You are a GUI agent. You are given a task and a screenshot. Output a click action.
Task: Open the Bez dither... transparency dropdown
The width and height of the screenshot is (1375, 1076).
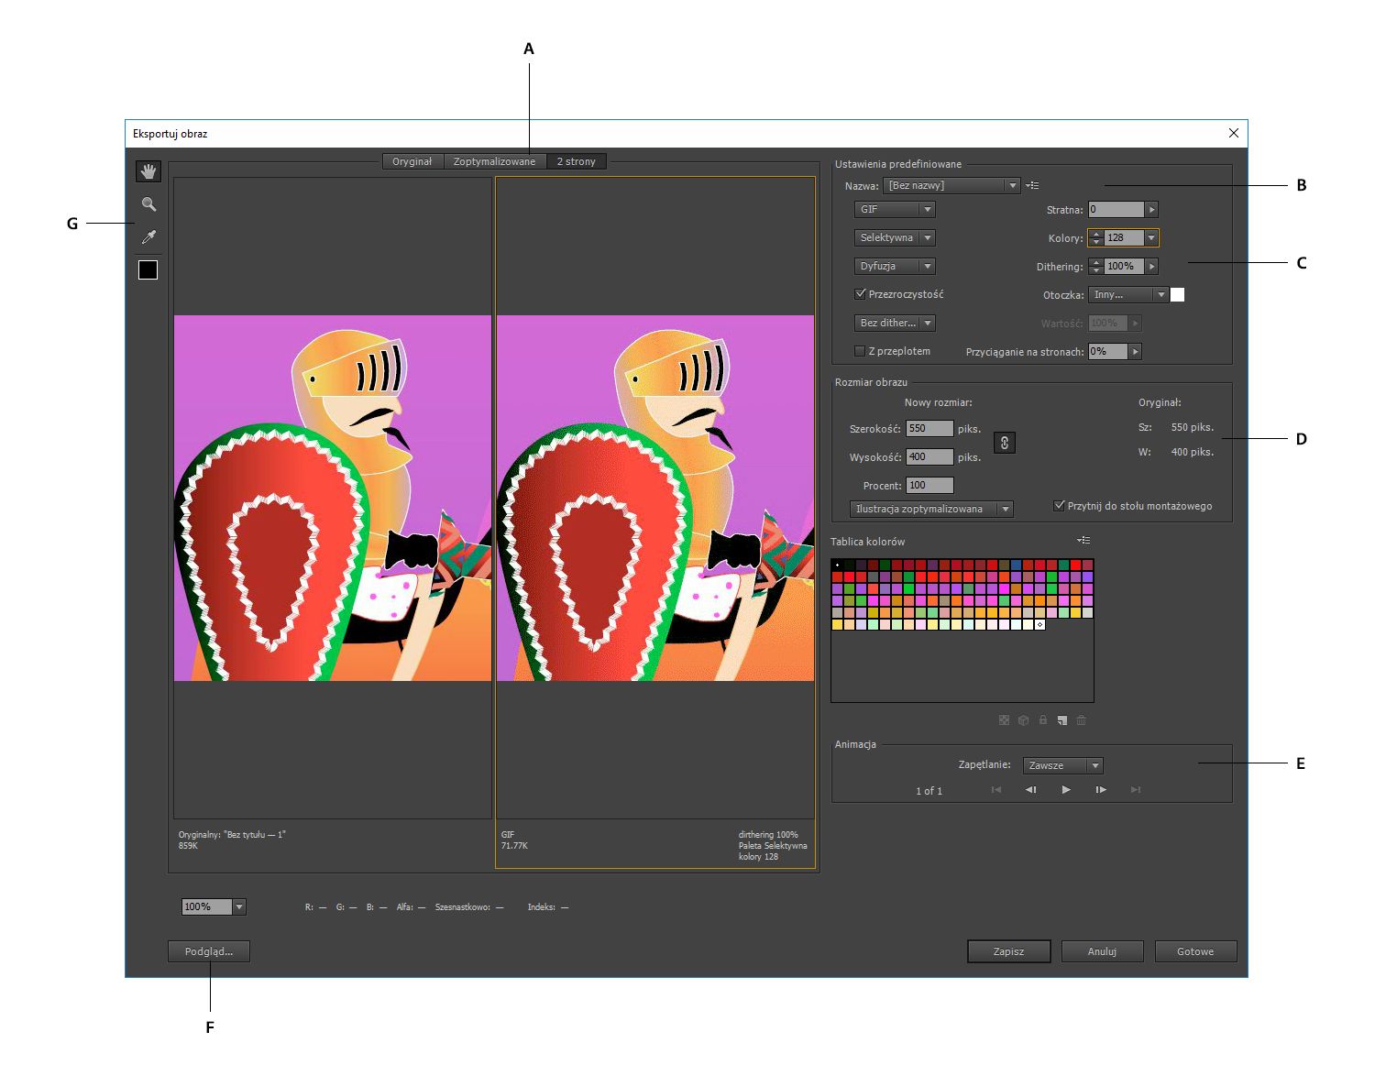pos(895,323)
